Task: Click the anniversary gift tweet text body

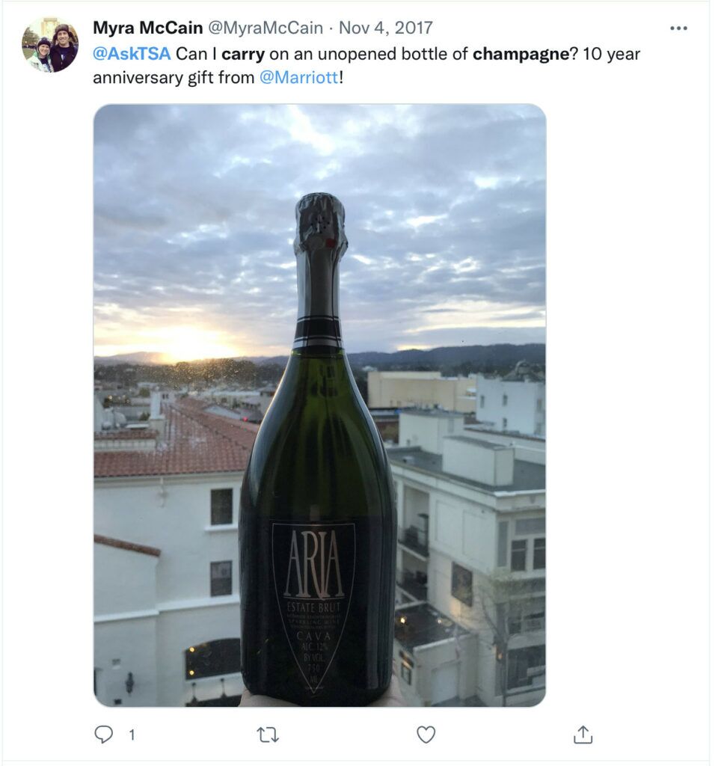Action: 366,66
